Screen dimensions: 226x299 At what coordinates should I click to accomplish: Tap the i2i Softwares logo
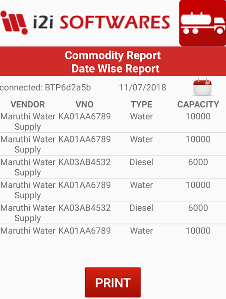pyautogui.click(x=85, y=23)
